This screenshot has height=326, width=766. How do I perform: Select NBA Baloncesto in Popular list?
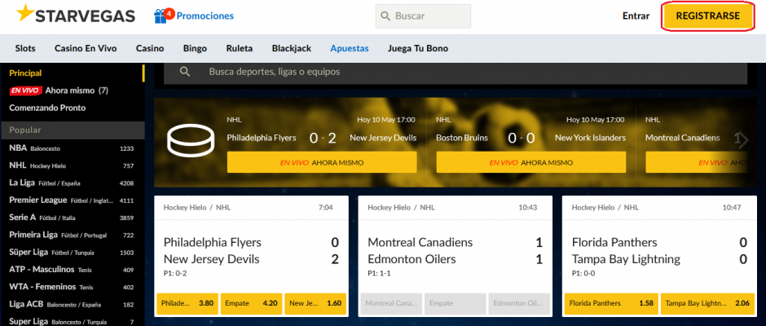(72, 148)
